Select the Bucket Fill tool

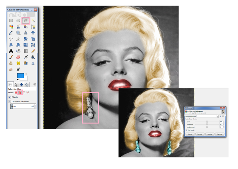(x=18, y=51)
